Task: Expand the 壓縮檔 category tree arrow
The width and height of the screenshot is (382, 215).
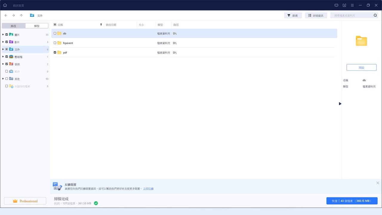Action: tap(3, 56)
